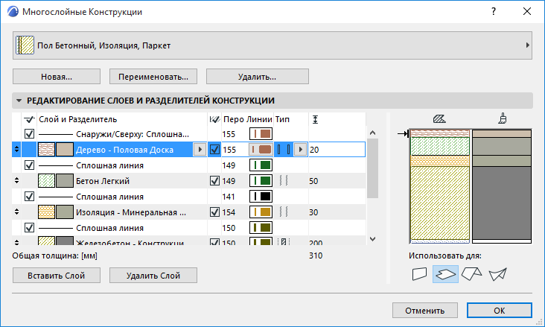
Task: Click surface swatch of Дерево - Половая Доска
Action: click(65, 150)
